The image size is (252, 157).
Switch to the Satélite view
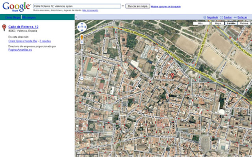(x=231, y=23)
